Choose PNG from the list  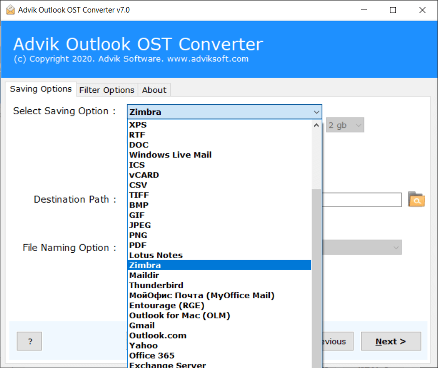[x=219, y=235]
